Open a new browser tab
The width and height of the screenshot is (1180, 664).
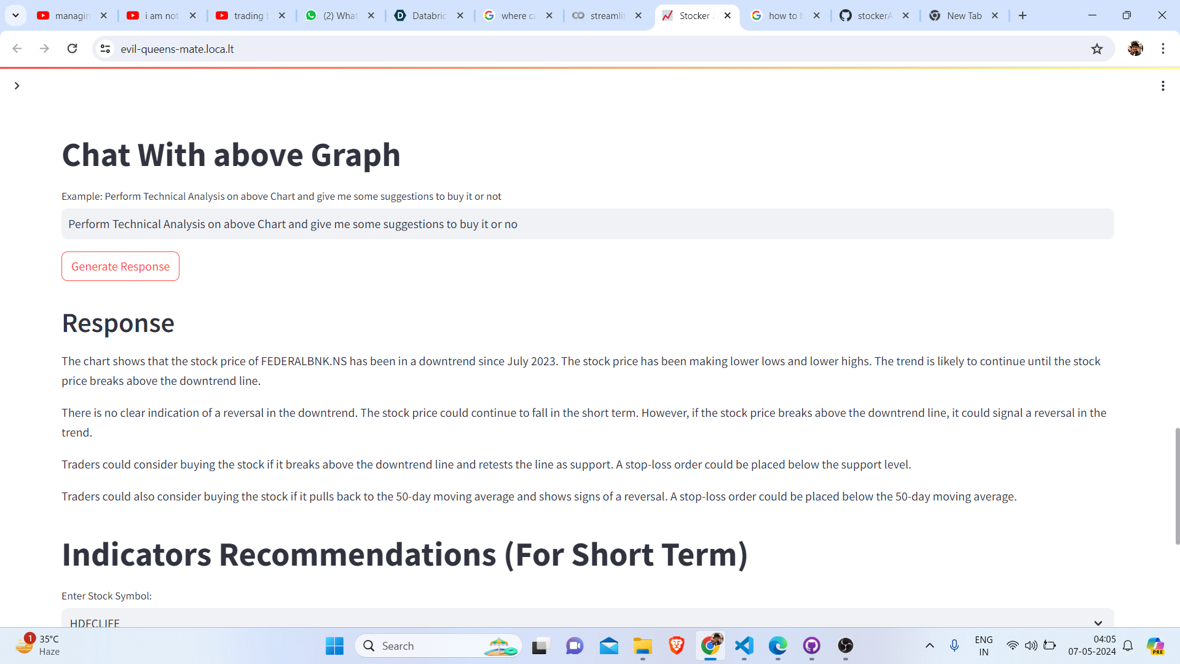click(x=1023, y=16)
